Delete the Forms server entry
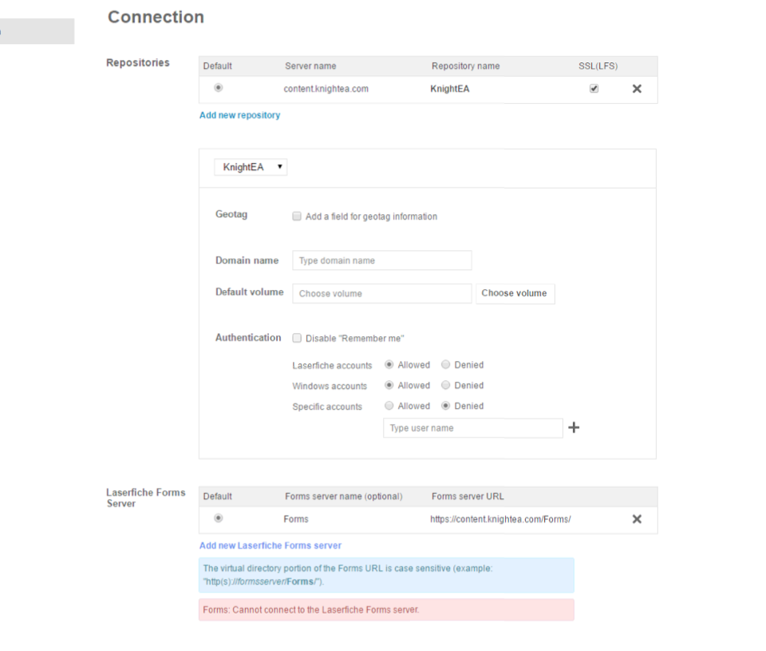766x651 pixels. tap(637, 519)
